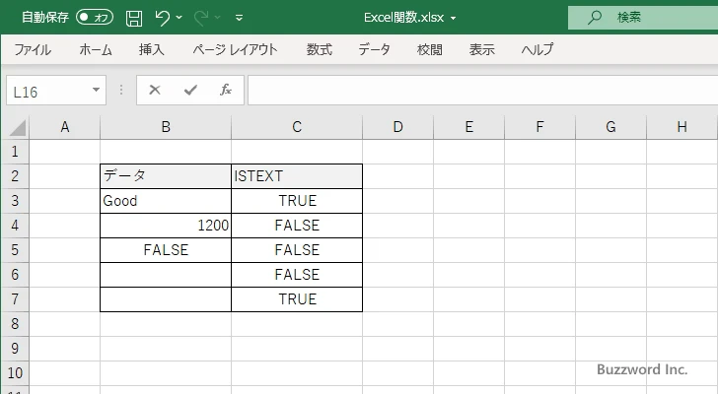
Task: Open the Redo history dropdown arrow
Action: point(218,18)
